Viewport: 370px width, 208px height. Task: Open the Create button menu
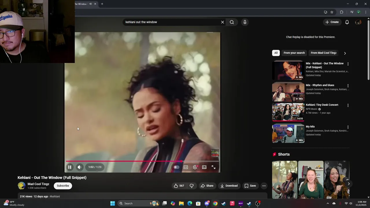coord(332,22)
